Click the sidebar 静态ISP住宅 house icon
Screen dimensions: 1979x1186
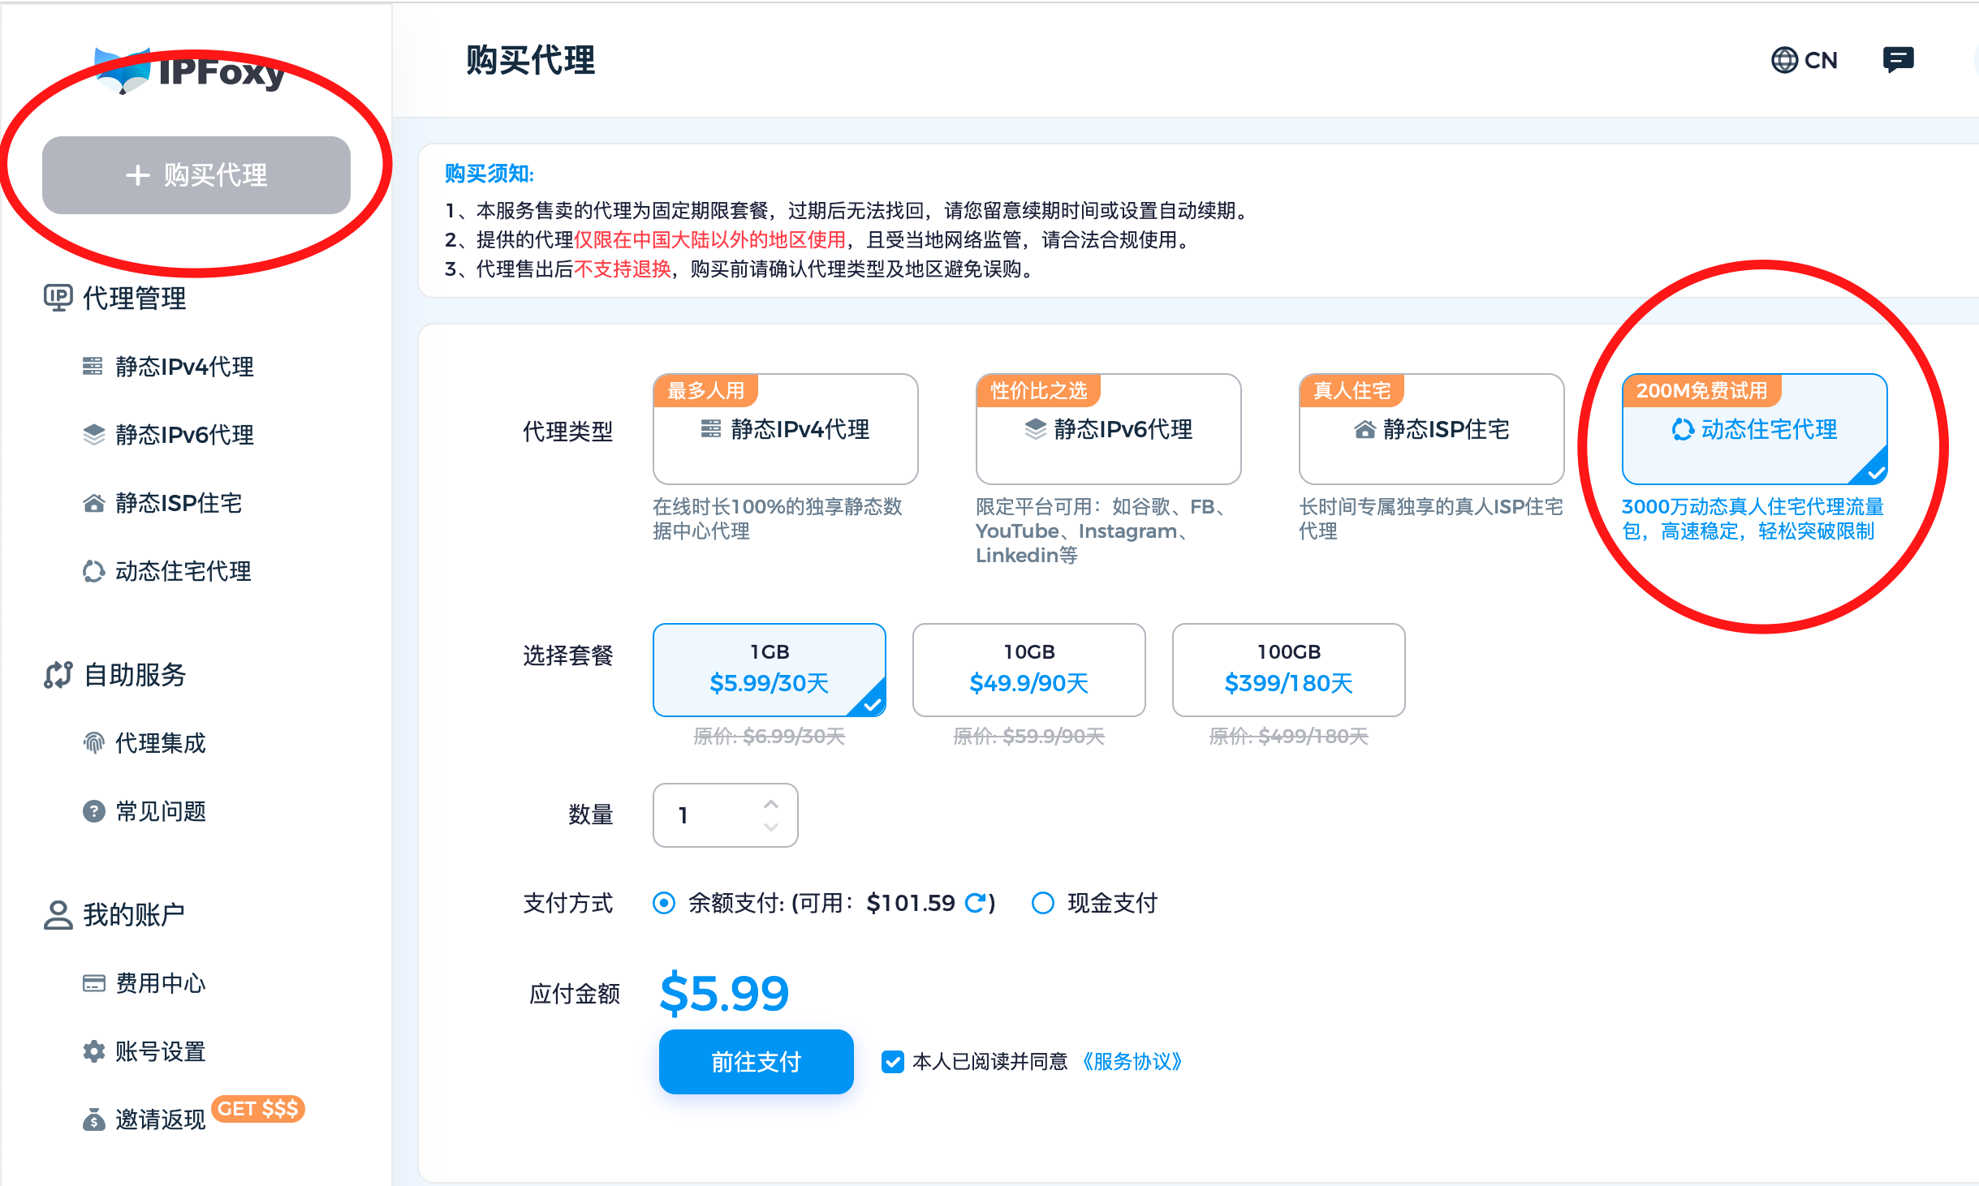pos(94,503)
